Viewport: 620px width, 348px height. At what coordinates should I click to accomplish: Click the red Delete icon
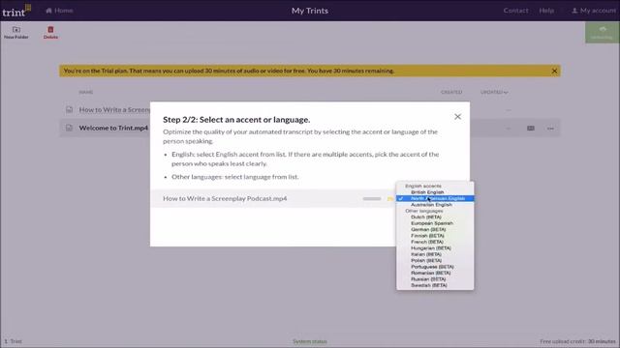50,32
